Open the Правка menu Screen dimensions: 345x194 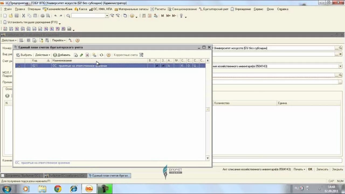20,9
